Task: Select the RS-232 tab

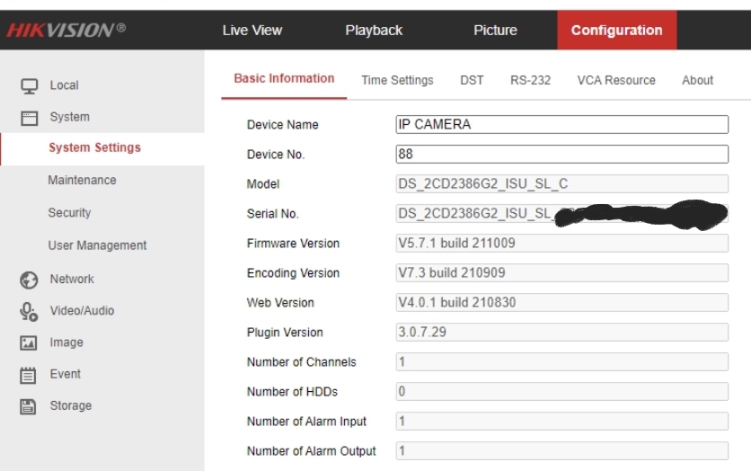Action: (x=530, y=80)
